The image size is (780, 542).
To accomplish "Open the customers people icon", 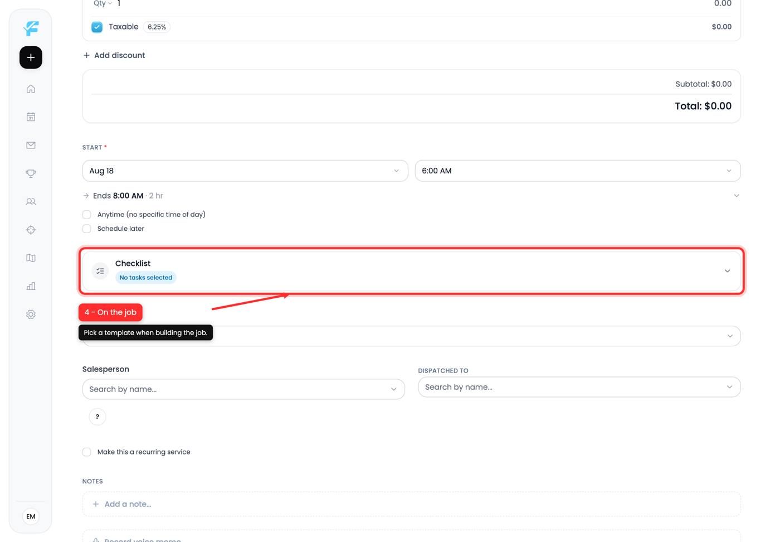I will point(31,201).
